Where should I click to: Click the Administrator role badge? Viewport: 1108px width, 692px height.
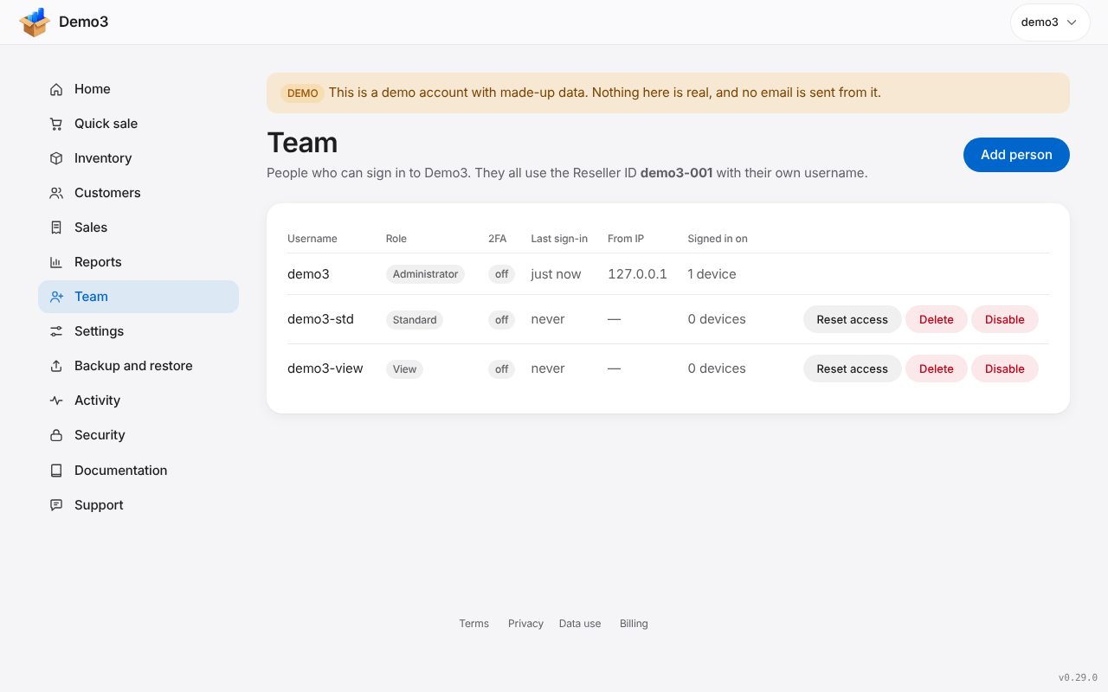(425, 274)
